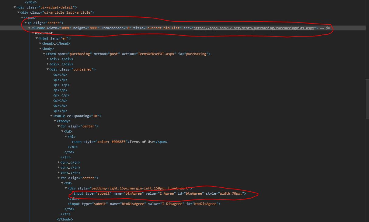Select the class "contained" value

click(82, 69)
